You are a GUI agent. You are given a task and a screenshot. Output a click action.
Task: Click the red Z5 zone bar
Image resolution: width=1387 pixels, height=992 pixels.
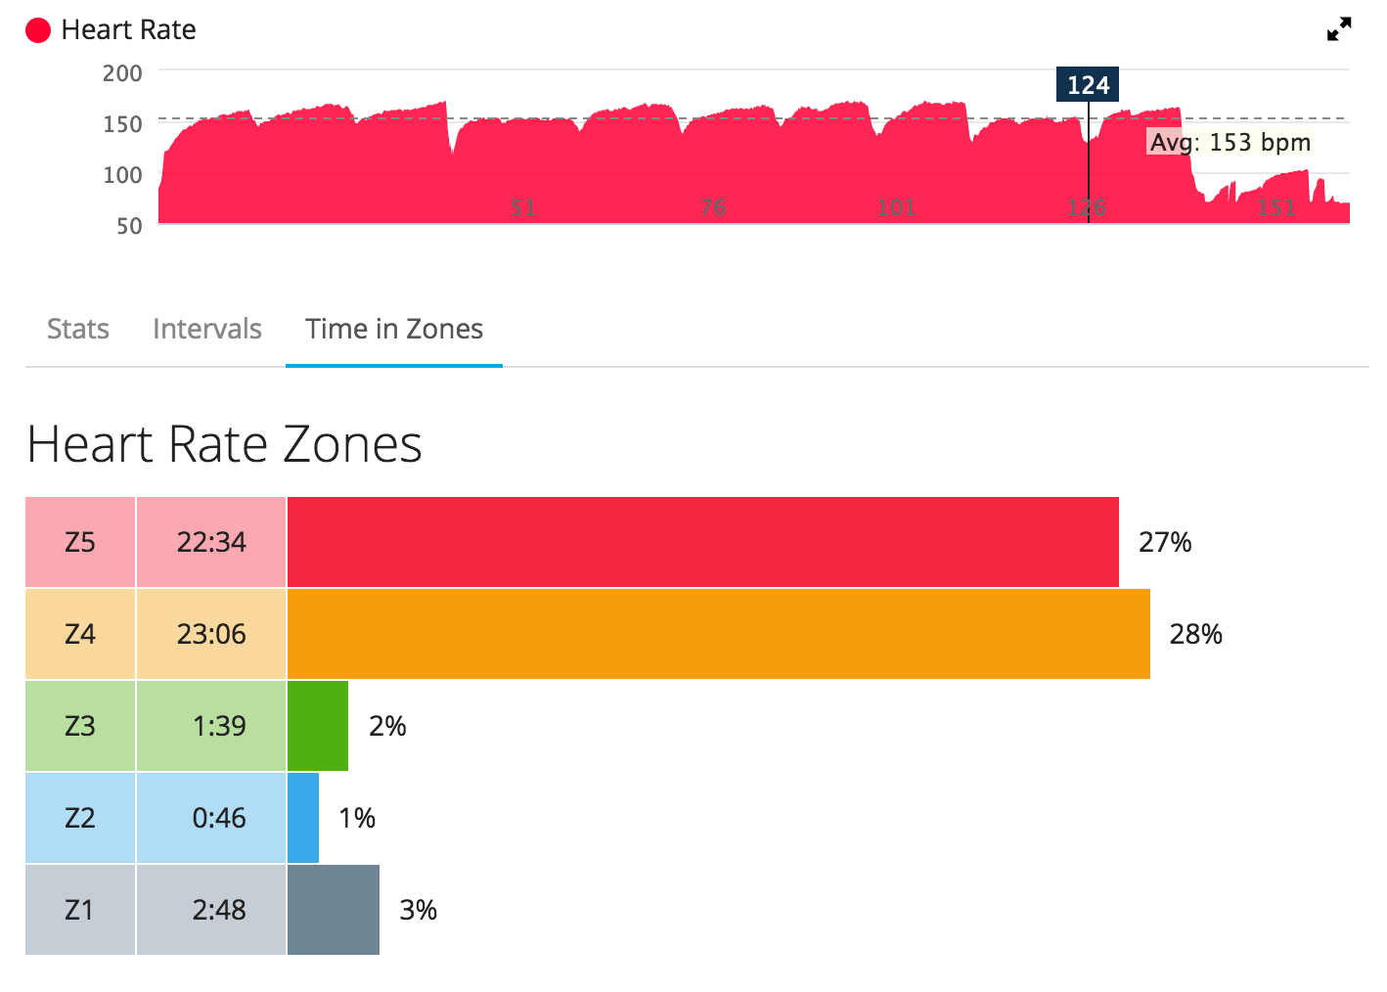point(702,542)
